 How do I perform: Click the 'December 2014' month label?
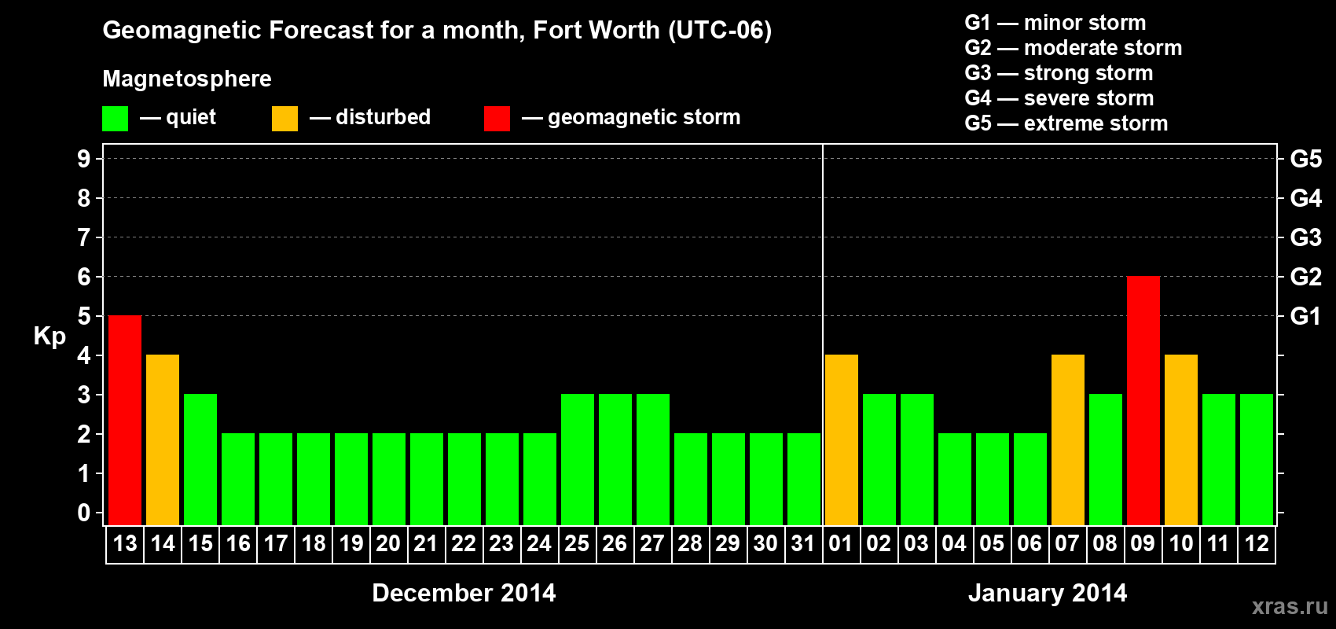tap(464, 593)
